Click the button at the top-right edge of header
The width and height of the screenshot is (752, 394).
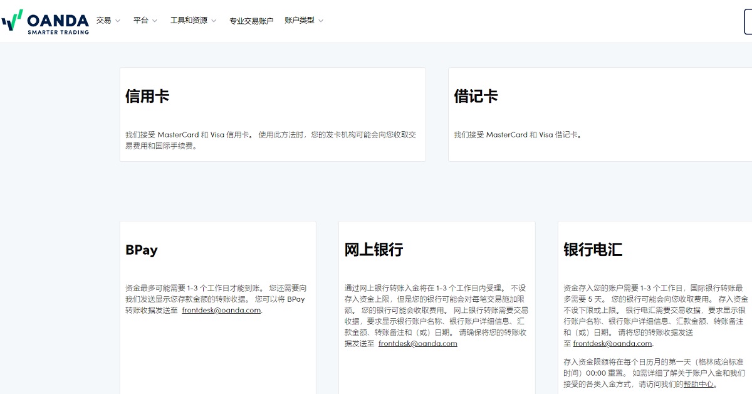[748, 21]
